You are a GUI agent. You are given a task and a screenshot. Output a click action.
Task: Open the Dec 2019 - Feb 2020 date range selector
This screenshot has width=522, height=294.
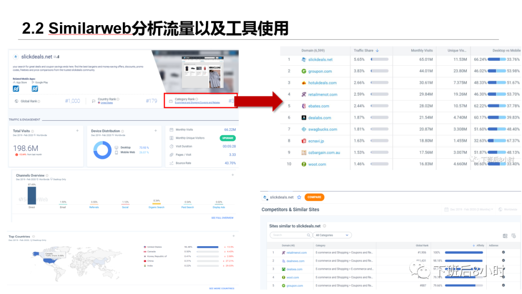click(469, 208)
